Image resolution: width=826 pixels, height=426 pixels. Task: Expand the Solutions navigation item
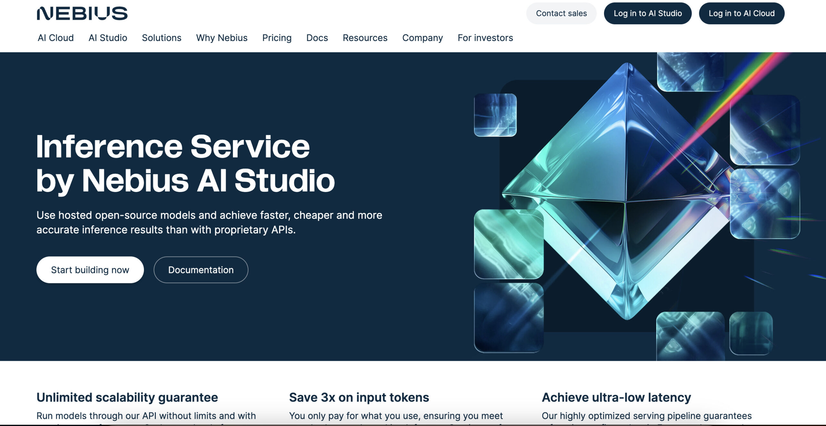(x=161, y=38)
